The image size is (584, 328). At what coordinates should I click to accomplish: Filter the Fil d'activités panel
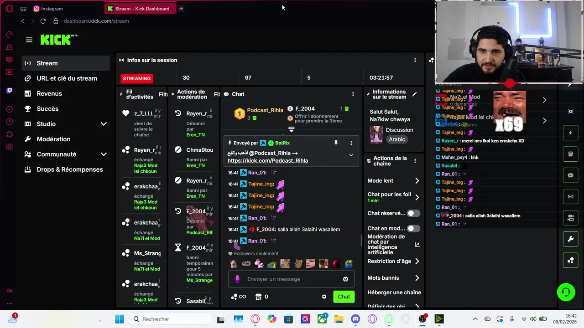[x=163, y=95]
